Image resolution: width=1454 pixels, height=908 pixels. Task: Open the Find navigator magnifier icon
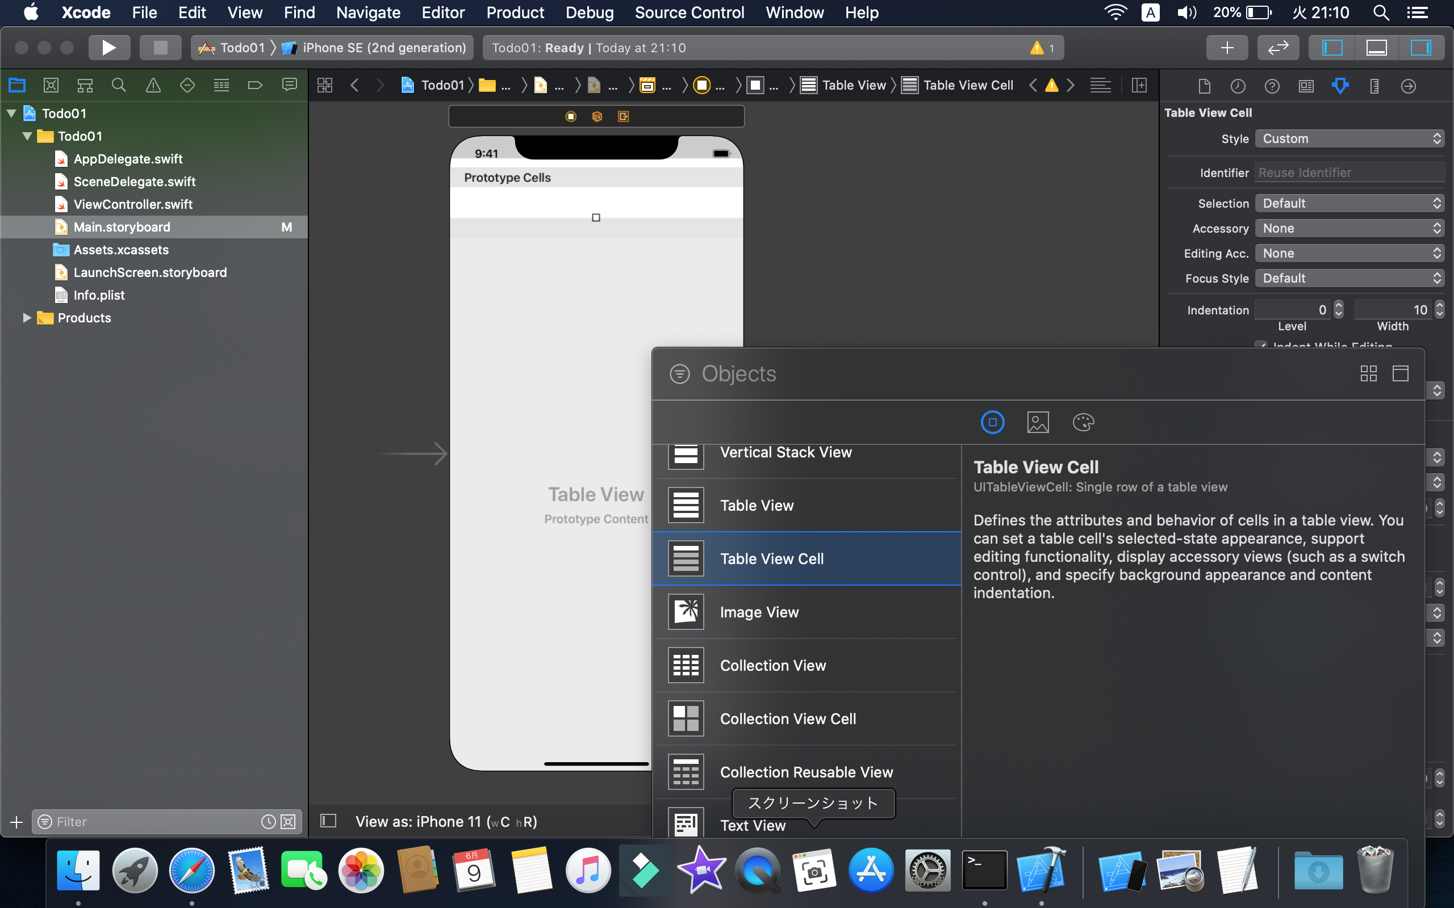pyautogui.click(x=119, y=85)
